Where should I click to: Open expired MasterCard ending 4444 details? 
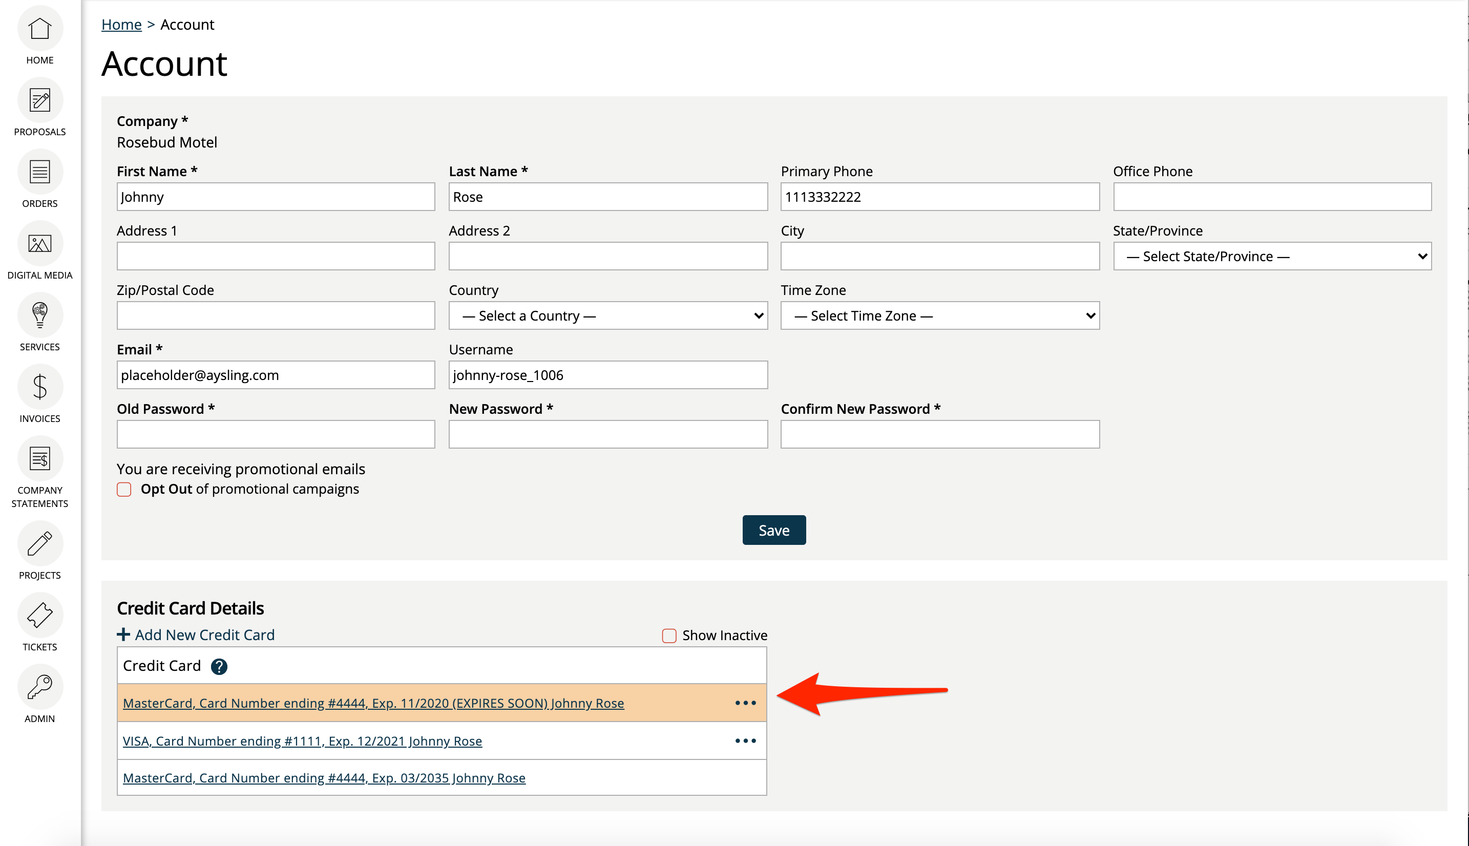click(x=372, y=703)
